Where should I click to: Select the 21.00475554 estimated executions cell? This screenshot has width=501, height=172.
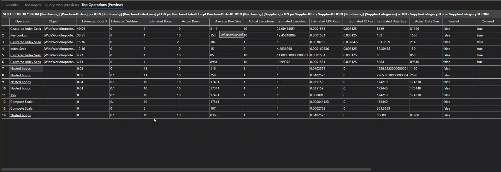tap(293, 29)
